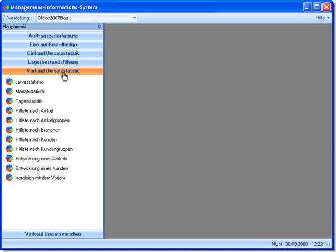Open Hitliste nach Kundengruppen
This screenshot has height=252, width=336.
point(44,149)
